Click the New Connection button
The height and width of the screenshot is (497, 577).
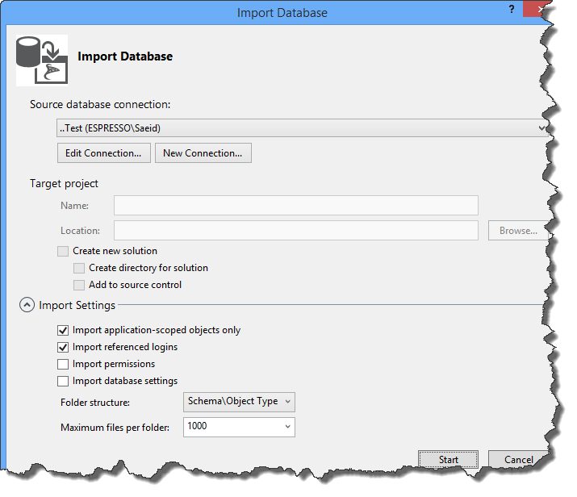[x=203, y=153]
